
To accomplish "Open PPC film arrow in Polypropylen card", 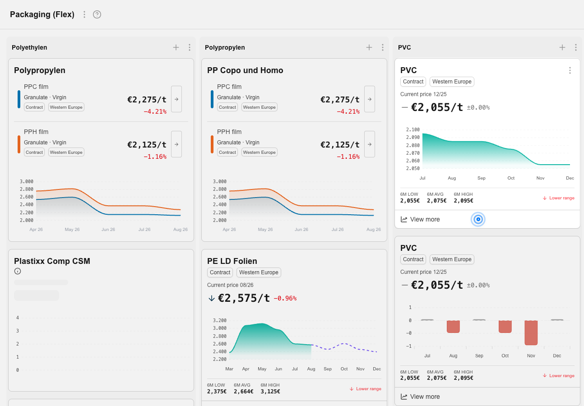I will pyautogui.click(x=176, y=99).
